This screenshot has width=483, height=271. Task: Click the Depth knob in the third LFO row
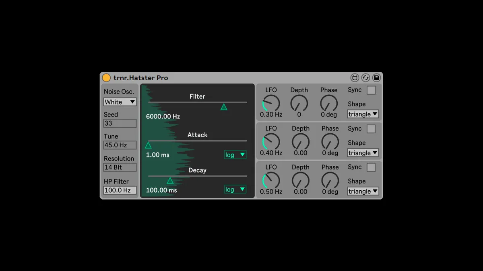click(x=300, y=180)
